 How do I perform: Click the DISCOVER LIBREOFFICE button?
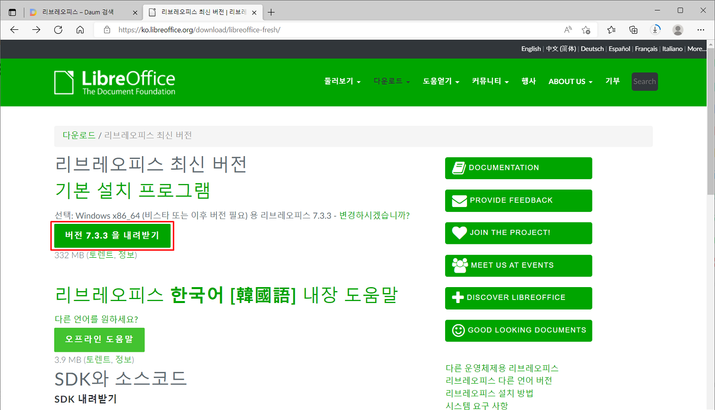(518, 298)
